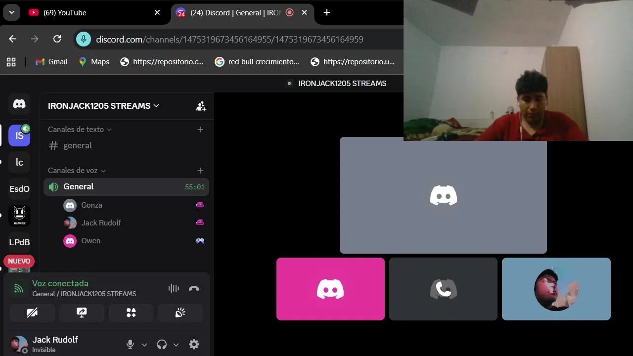
Task: Select the General voice channel
Action: tap(126, 187)
